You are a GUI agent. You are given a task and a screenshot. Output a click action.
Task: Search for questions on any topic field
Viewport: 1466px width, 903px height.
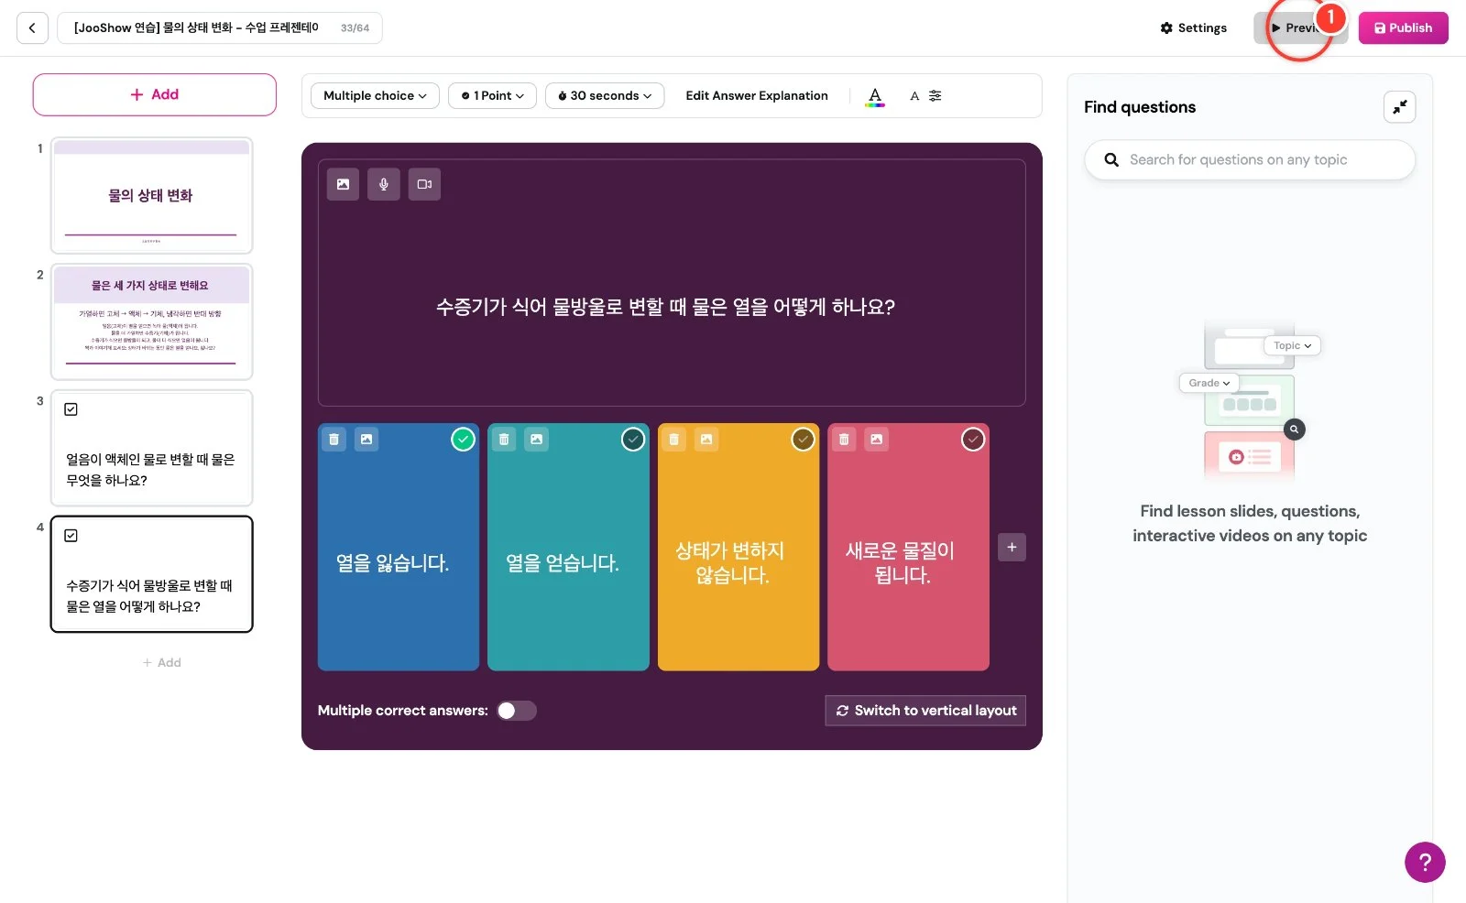pyautogui.click(x=1250, y=160)
